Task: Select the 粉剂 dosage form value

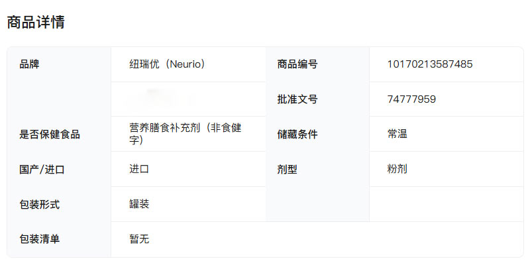Action: point(397,169)
